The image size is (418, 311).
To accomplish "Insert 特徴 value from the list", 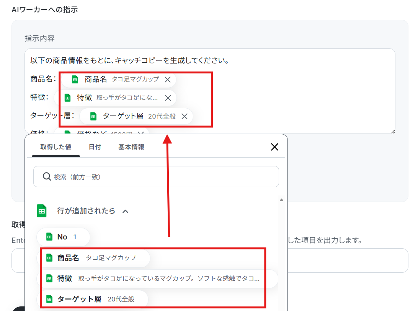I will pyautogui.click(x=157, y=278).
